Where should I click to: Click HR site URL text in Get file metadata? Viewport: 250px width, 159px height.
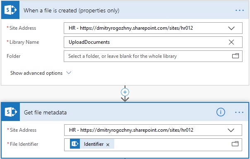(x=131, y=130)
